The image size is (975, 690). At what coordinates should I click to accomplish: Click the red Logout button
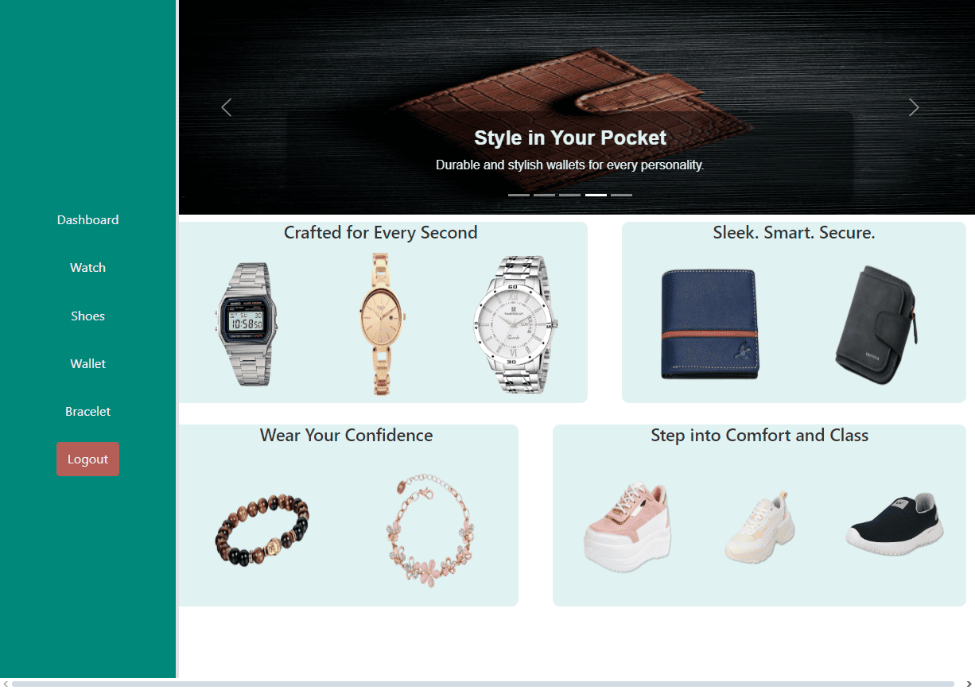87,459
